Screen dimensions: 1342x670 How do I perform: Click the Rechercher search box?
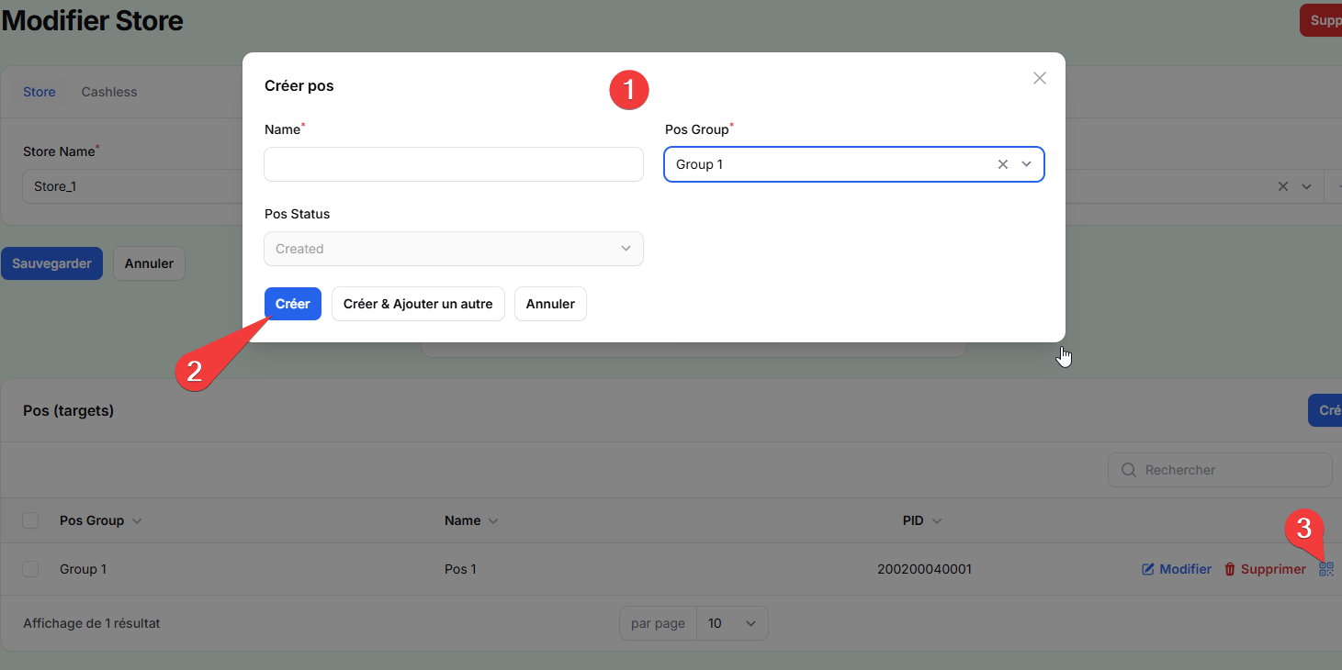coord(1220,470)
